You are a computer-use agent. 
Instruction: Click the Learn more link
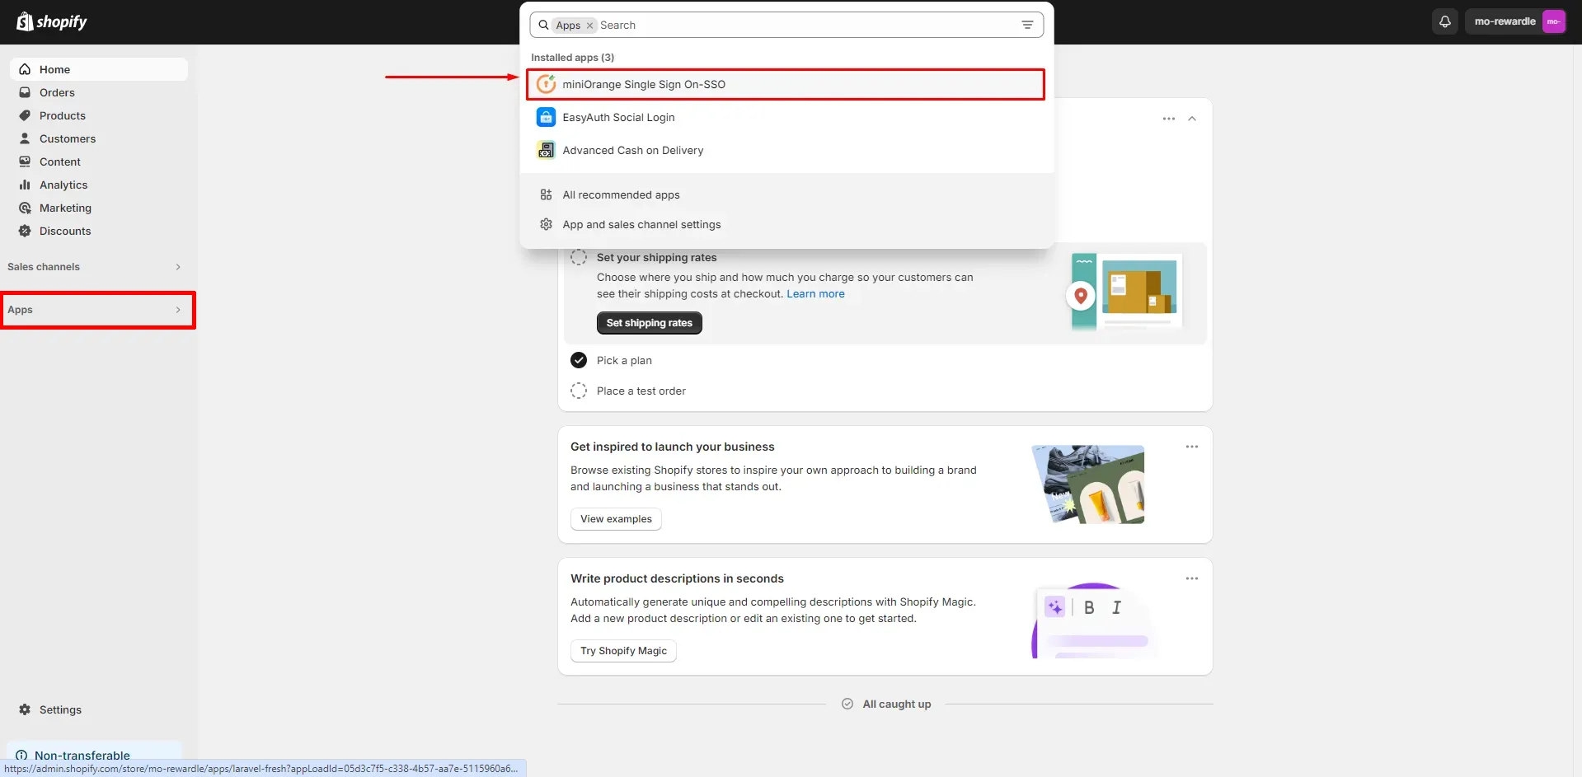[815, 294]
